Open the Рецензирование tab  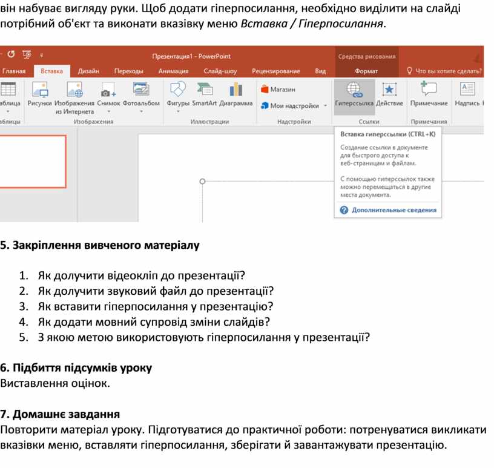click(276, 71)
